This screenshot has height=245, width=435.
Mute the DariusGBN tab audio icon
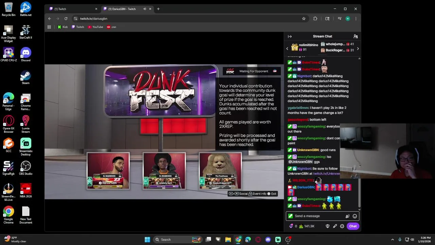pyautogui.click(x=145, y=9)
